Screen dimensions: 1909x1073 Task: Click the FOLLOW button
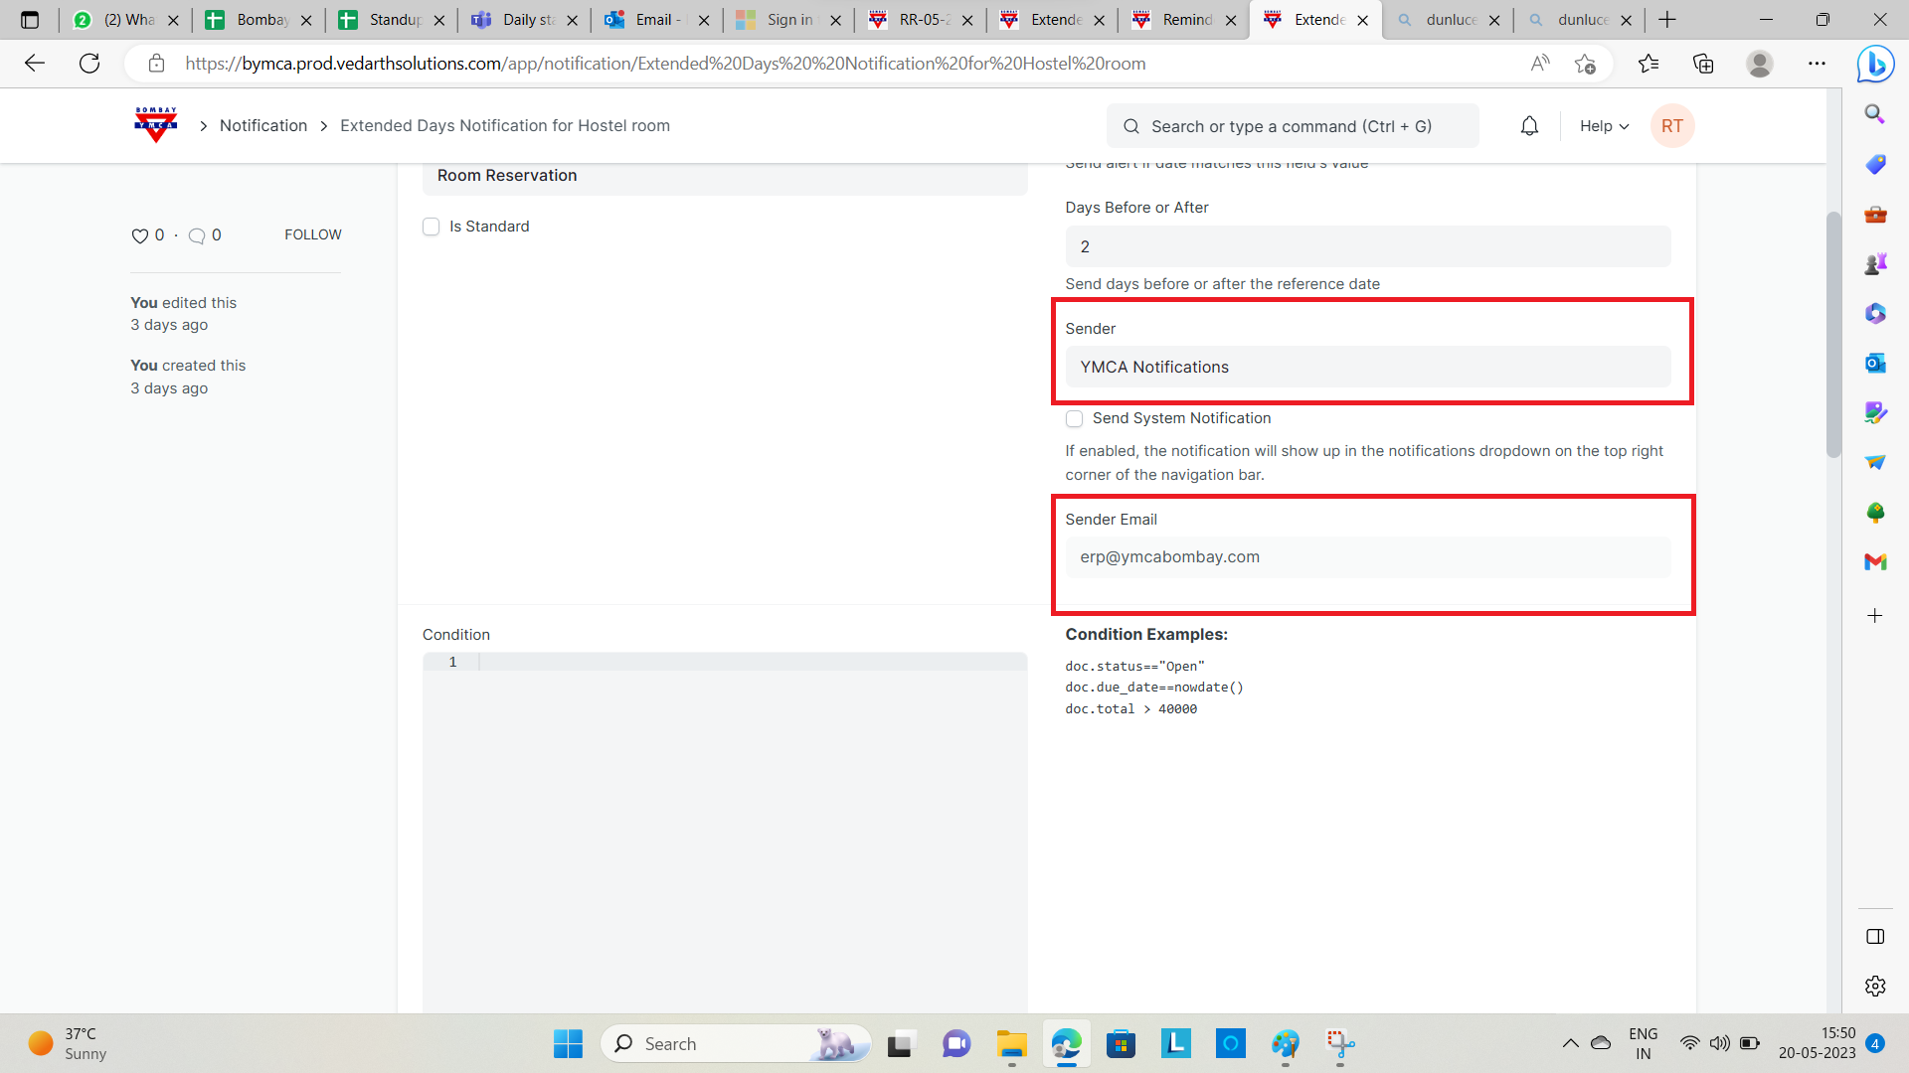click(x=312, y=234)
